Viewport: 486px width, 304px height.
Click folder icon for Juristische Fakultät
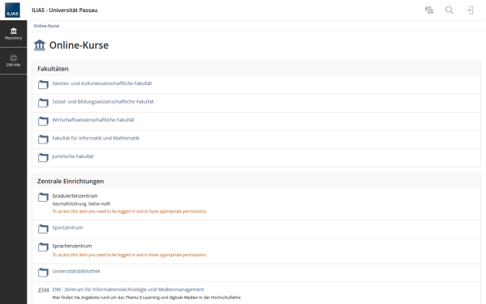[x=43, y=157]
